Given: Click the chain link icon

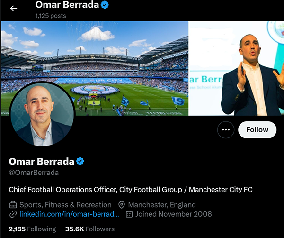Looking at the screenshot, I should point(13,214).
